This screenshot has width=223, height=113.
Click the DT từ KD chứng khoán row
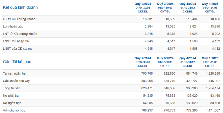(x=111, y=19)
